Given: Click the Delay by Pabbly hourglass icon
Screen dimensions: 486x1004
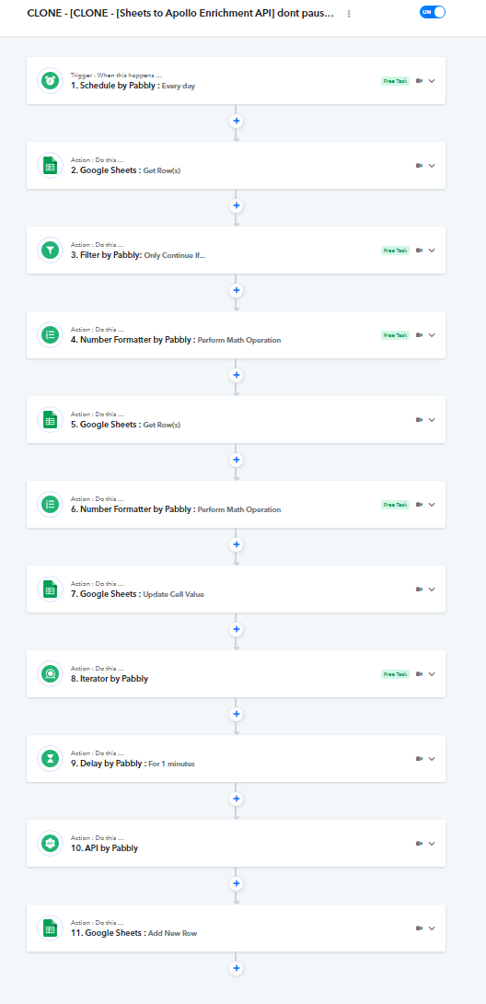Looking at the screenshot, I should 50,759.
